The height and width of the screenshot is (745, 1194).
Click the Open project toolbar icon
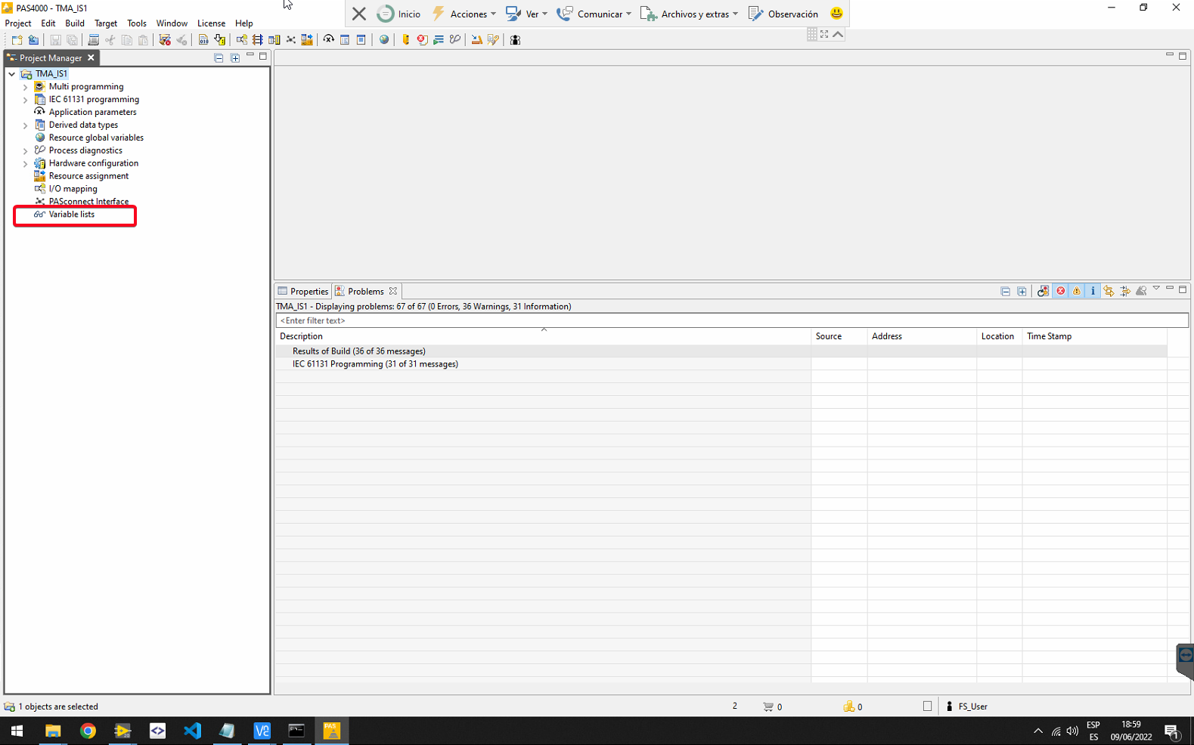pos(33,40)
